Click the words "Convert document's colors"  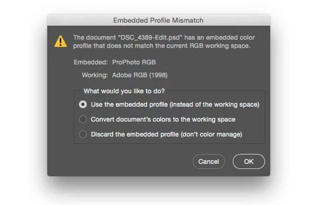tap(131, 119)
